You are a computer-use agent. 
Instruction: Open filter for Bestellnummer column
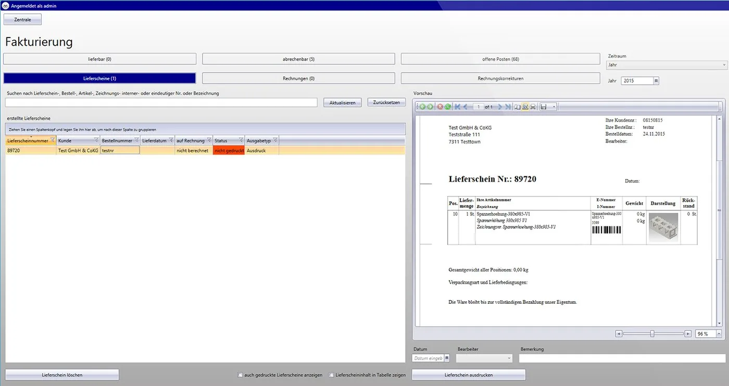(x=136, y=140)
